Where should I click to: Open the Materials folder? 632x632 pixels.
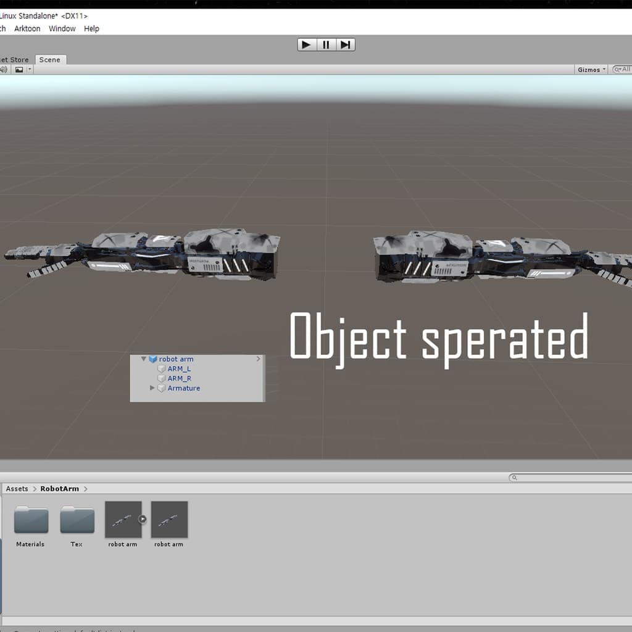(31, 520)
